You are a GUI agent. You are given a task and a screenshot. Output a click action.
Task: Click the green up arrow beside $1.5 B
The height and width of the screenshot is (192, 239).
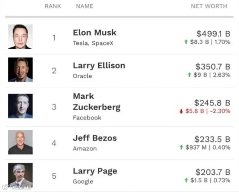(186, 180)
